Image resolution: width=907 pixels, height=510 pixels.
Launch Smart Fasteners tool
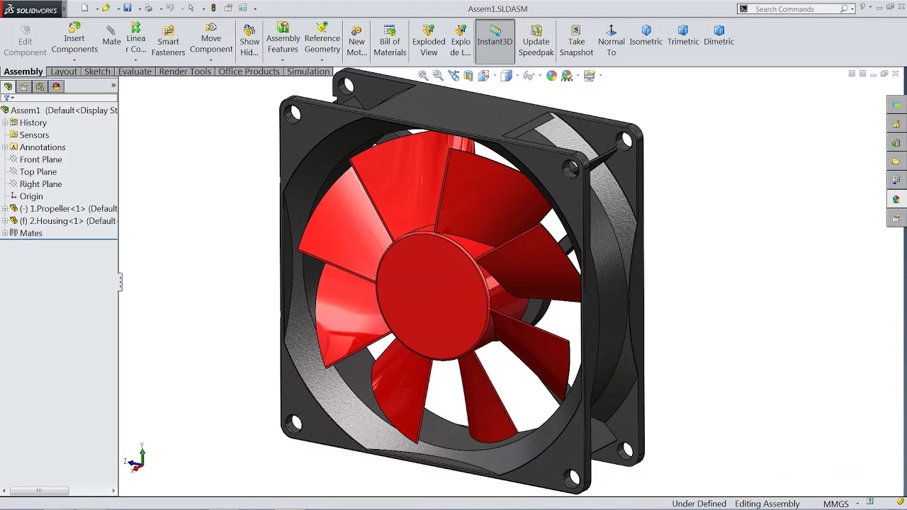click(168, 40)
